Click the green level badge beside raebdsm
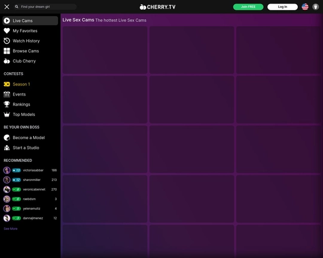Image resolution: width=323 pixels, height=258 pixels. pos(16,199)
